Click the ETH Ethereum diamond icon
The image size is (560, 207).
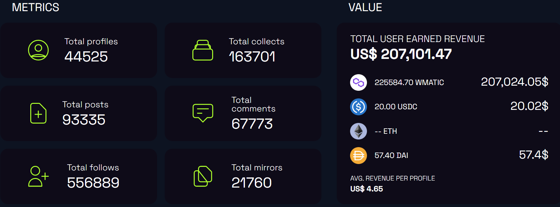(358, 131)
